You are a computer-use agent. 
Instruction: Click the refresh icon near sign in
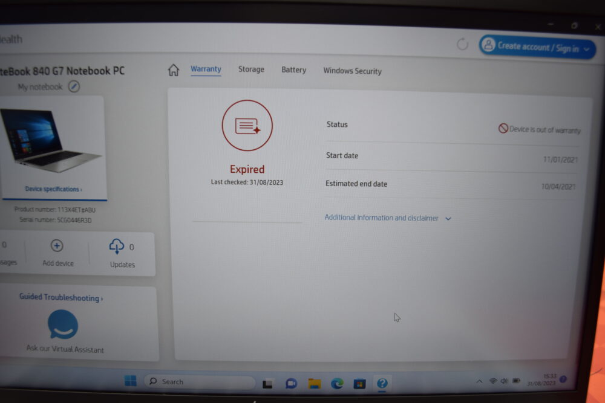pos(462,44)
